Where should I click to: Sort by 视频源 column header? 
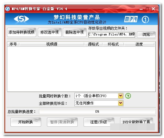point(52,44)
